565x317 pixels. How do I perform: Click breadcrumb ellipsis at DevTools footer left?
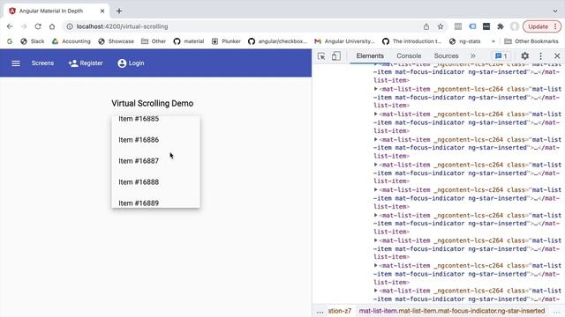pyautogui.click(x=320, y=311)
